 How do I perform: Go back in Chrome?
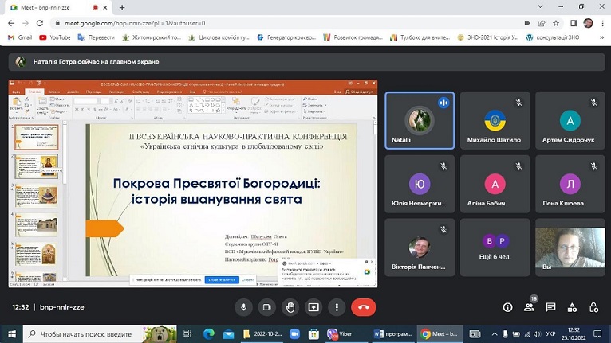pyautogui.click(x=11, y=23)
